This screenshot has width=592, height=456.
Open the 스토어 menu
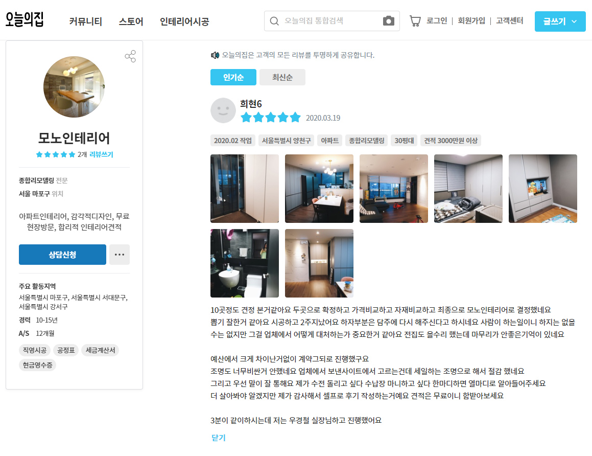tap(131, 21)
